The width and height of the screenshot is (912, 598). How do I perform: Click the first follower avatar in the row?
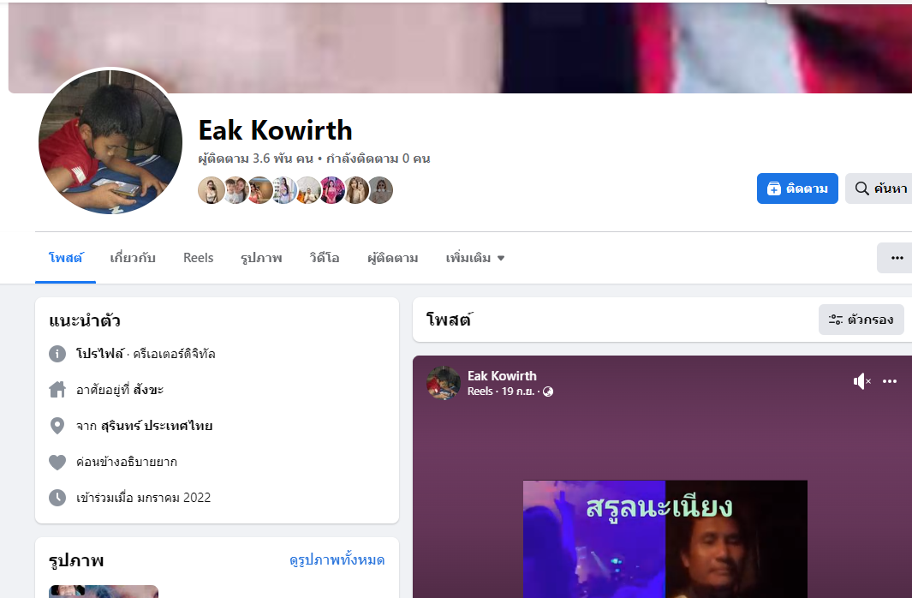coord(211,190)
